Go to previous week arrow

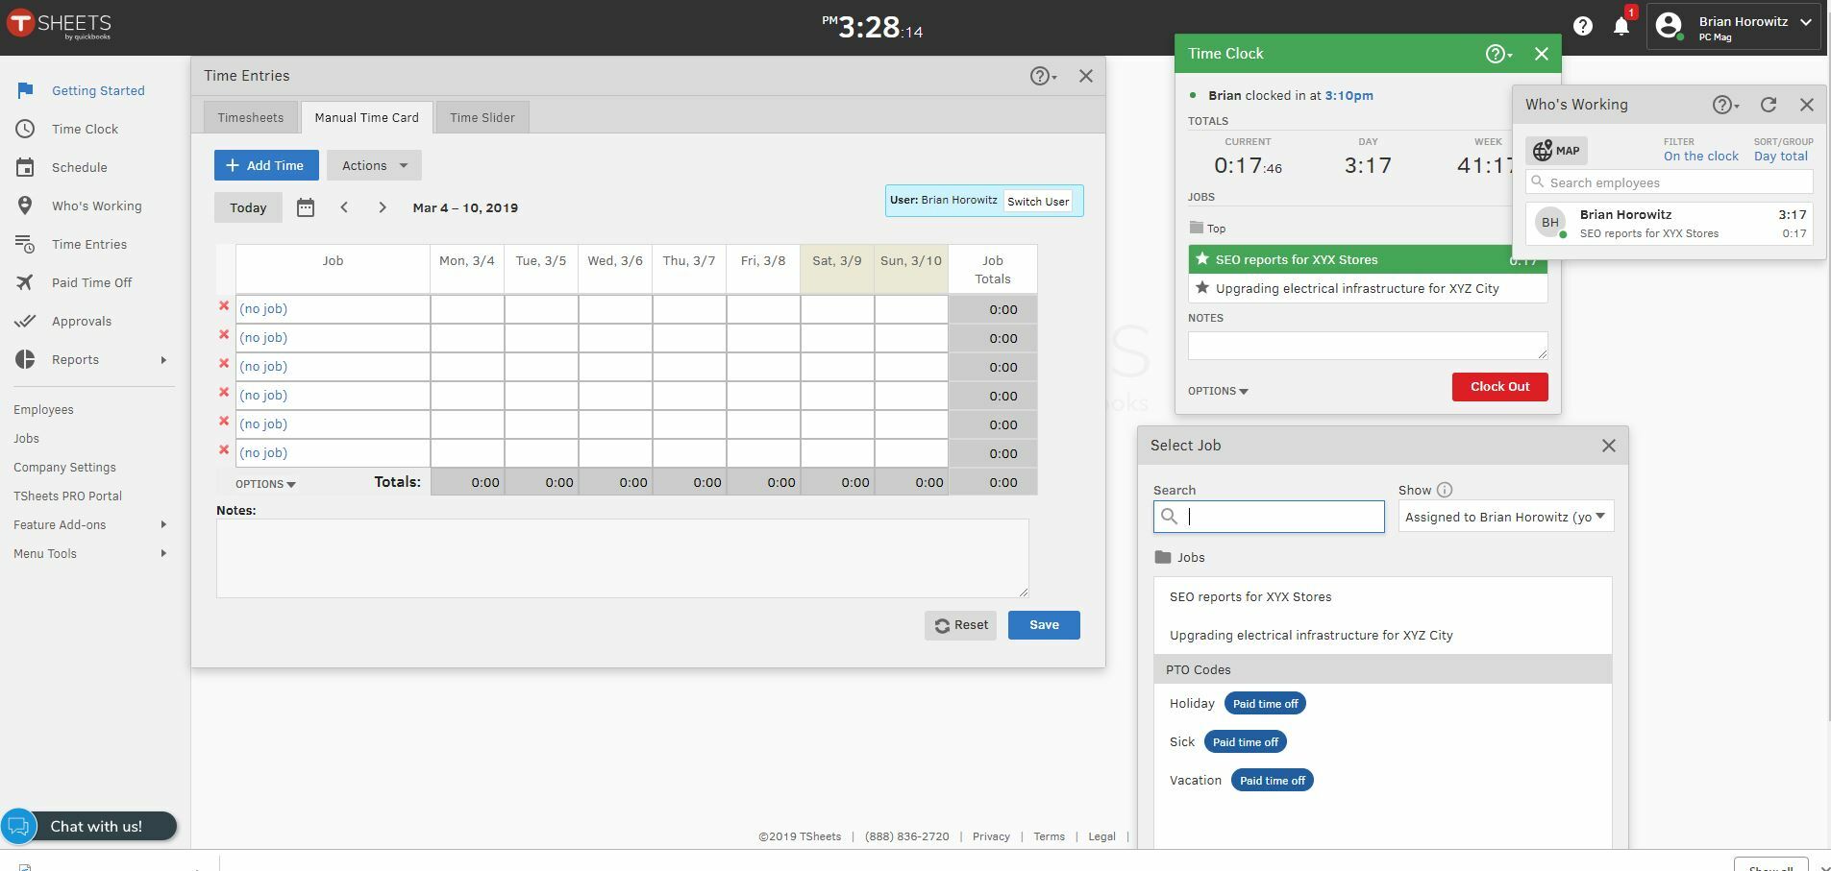point(344,207)
